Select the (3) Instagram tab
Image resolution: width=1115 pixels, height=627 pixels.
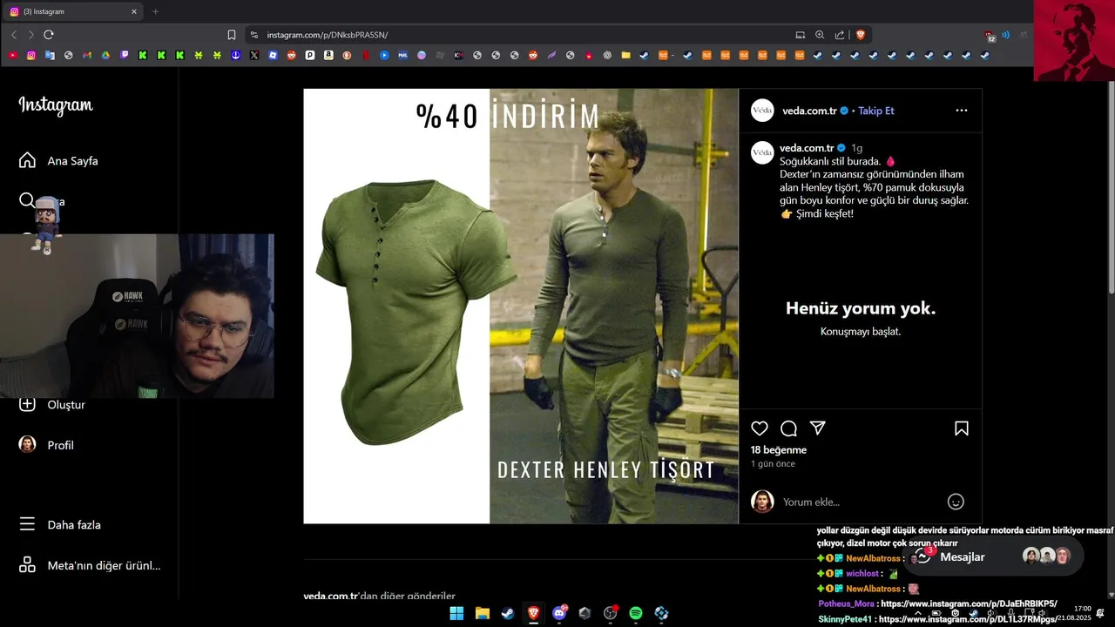click(x=74, y=11)
